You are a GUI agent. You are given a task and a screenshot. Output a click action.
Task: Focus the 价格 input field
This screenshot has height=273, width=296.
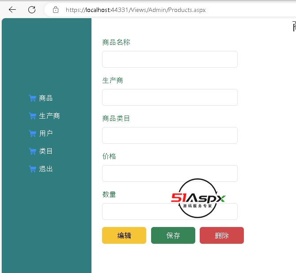(170, 173)
